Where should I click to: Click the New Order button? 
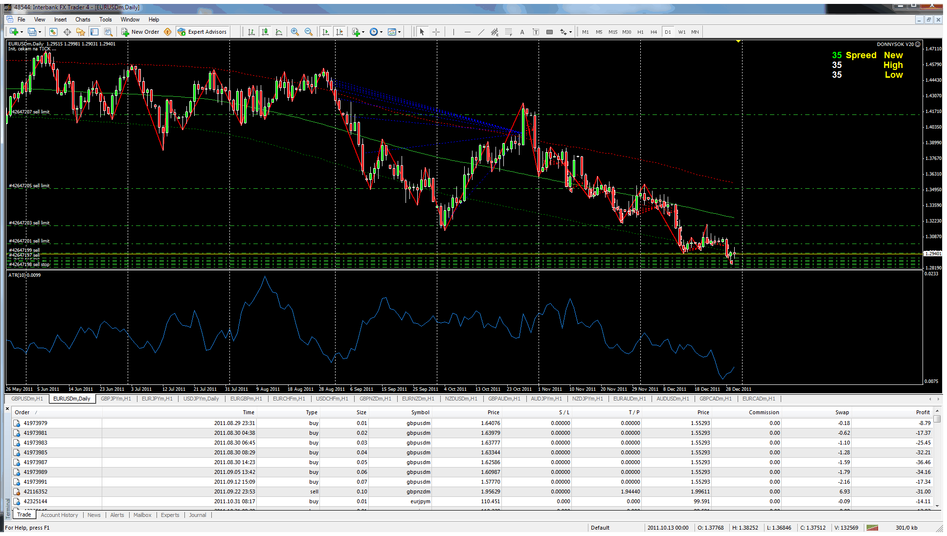(x=140, y=32)
